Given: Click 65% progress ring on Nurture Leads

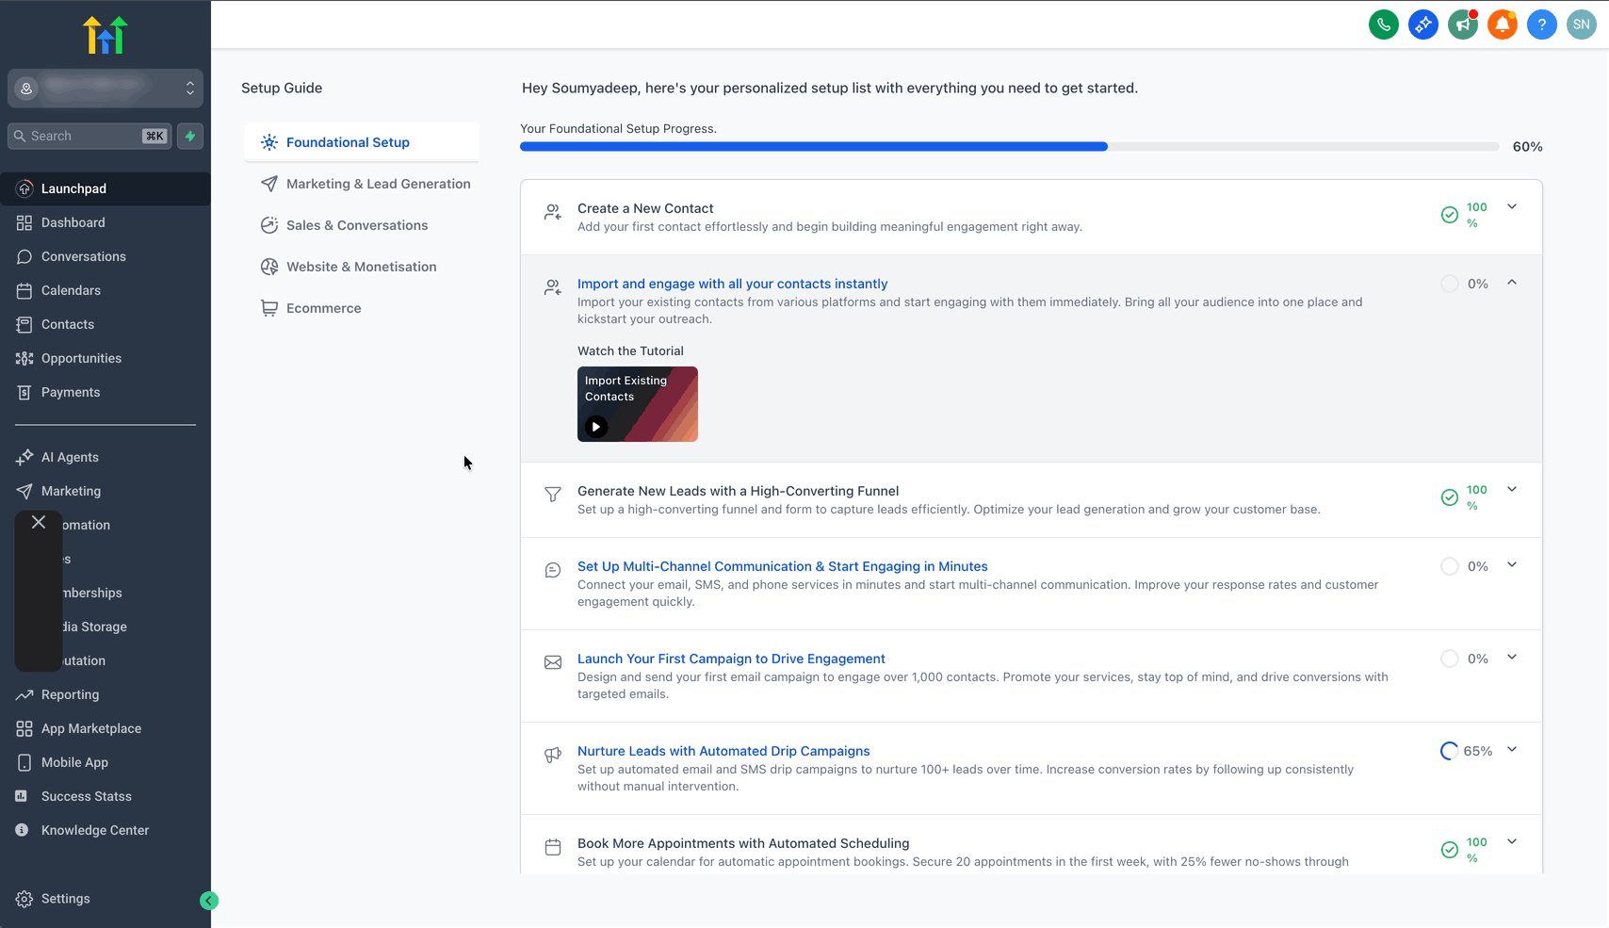Looking at the screenshot, I should coord(1450,751).
